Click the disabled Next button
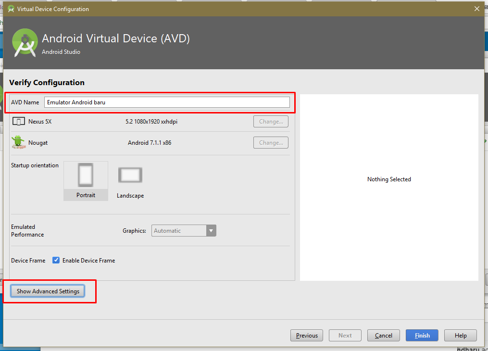The height and width of the screenshot is (351, 488). pos(345,336)
